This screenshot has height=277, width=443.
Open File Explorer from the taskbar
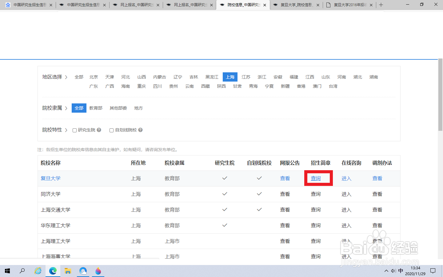coord(68,271)
